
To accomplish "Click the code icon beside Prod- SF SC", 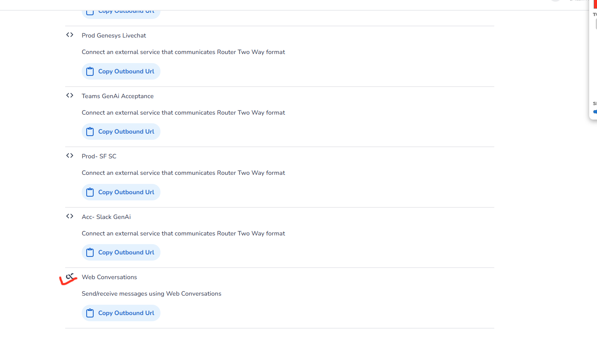I will pyautogui.click(x=70, y=156).
